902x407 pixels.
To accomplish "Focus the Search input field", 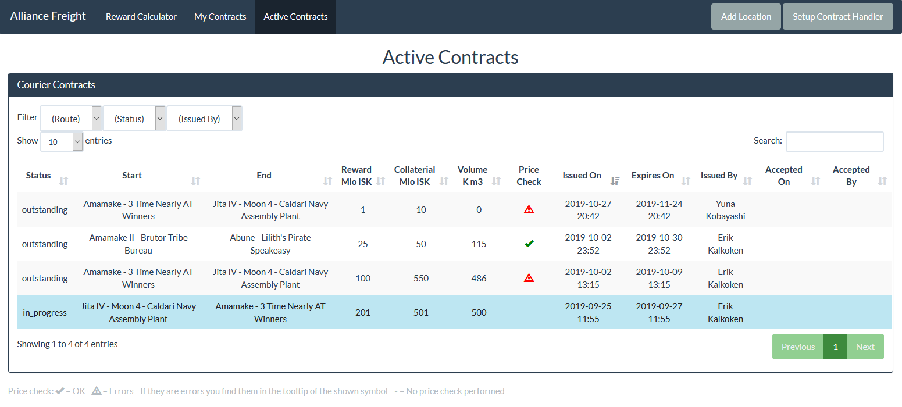I will click(x=835, y=141).
